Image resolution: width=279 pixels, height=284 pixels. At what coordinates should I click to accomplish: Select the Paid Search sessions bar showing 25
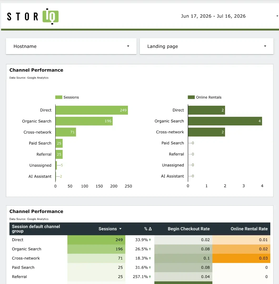[x=59, y=143]
